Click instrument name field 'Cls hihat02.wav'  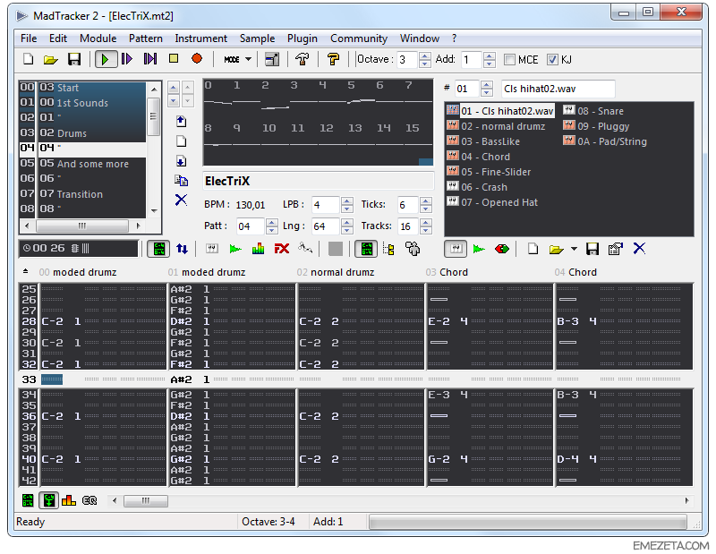558,89
